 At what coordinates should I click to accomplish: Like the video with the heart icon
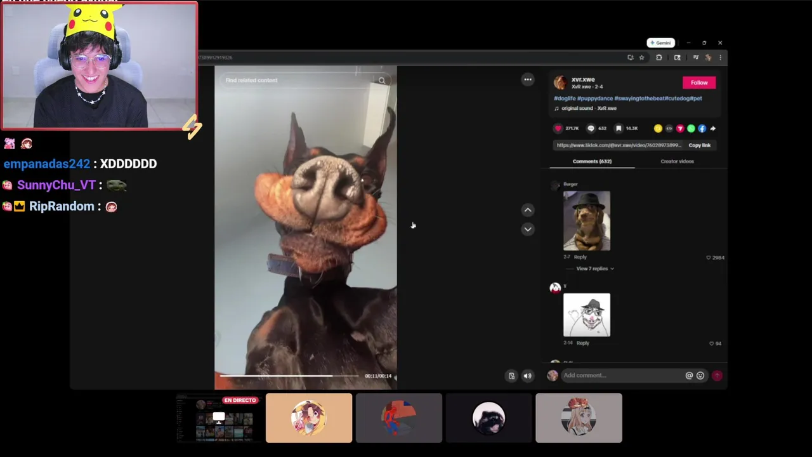pyautogui.click(x=558, y=128)
